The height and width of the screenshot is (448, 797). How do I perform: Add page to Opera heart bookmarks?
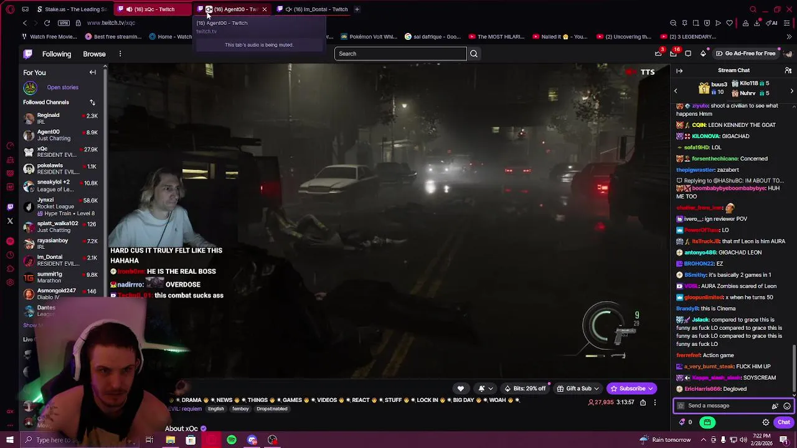click(730, 23)
